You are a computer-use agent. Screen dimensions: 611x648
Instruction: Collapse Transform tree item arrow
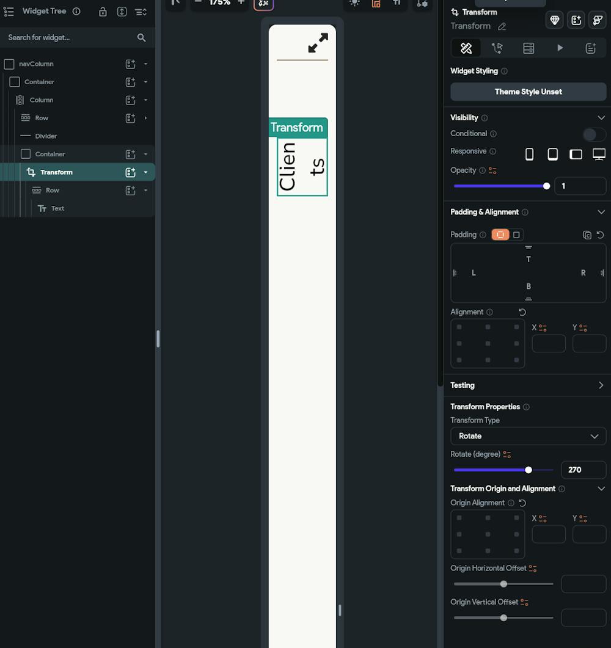pyautogui.click(x=145, y=172)
